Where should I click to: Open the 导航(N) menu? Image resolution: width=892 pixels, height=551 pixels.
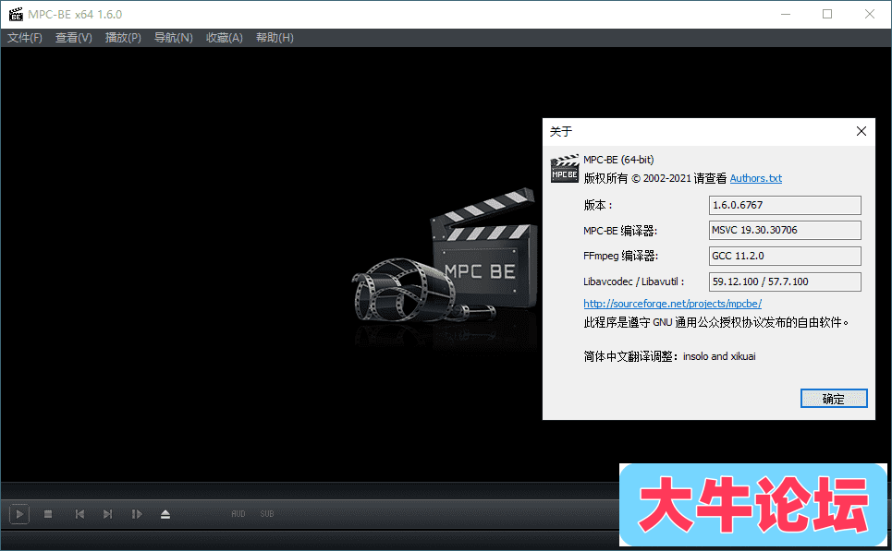pos(174,38)
